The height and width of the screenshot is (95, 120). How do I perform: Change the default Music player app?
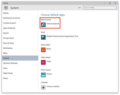pos(49,49)
